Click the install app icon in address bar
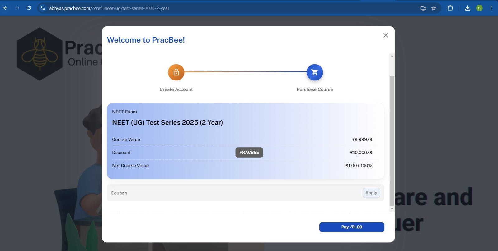This screenshot has height=251, width=498. click(423, 8)
